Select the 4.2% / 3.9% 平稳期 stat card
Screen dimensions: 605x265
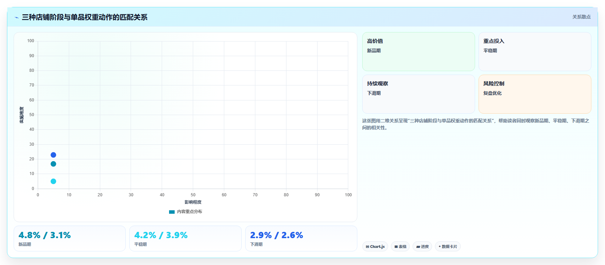185,238
